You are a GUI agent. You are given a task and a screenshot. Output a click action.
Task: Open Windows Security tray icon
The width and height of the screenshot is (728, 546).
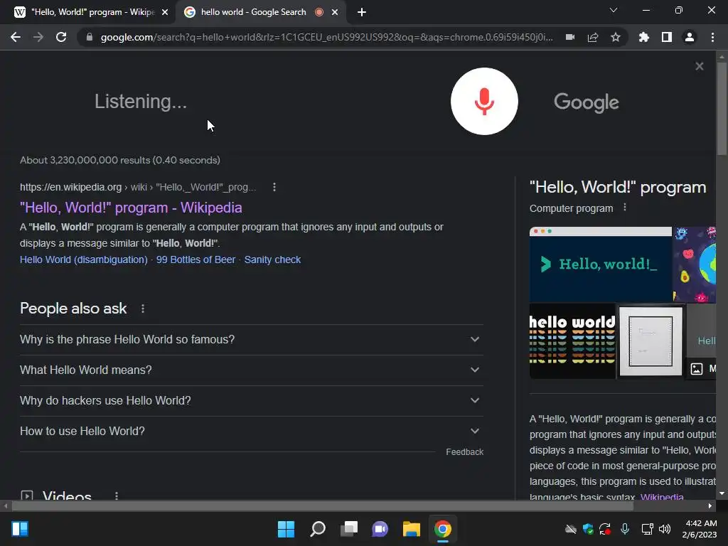588,529
